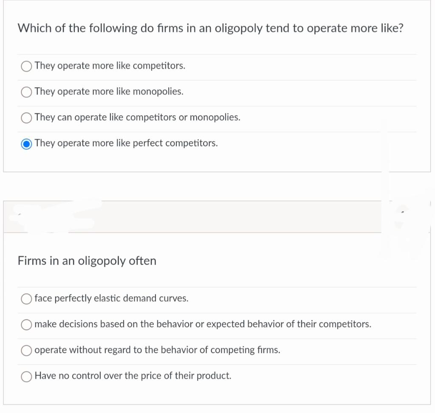Click label text 'operate without regard to the behavior'

click(157, 350)
